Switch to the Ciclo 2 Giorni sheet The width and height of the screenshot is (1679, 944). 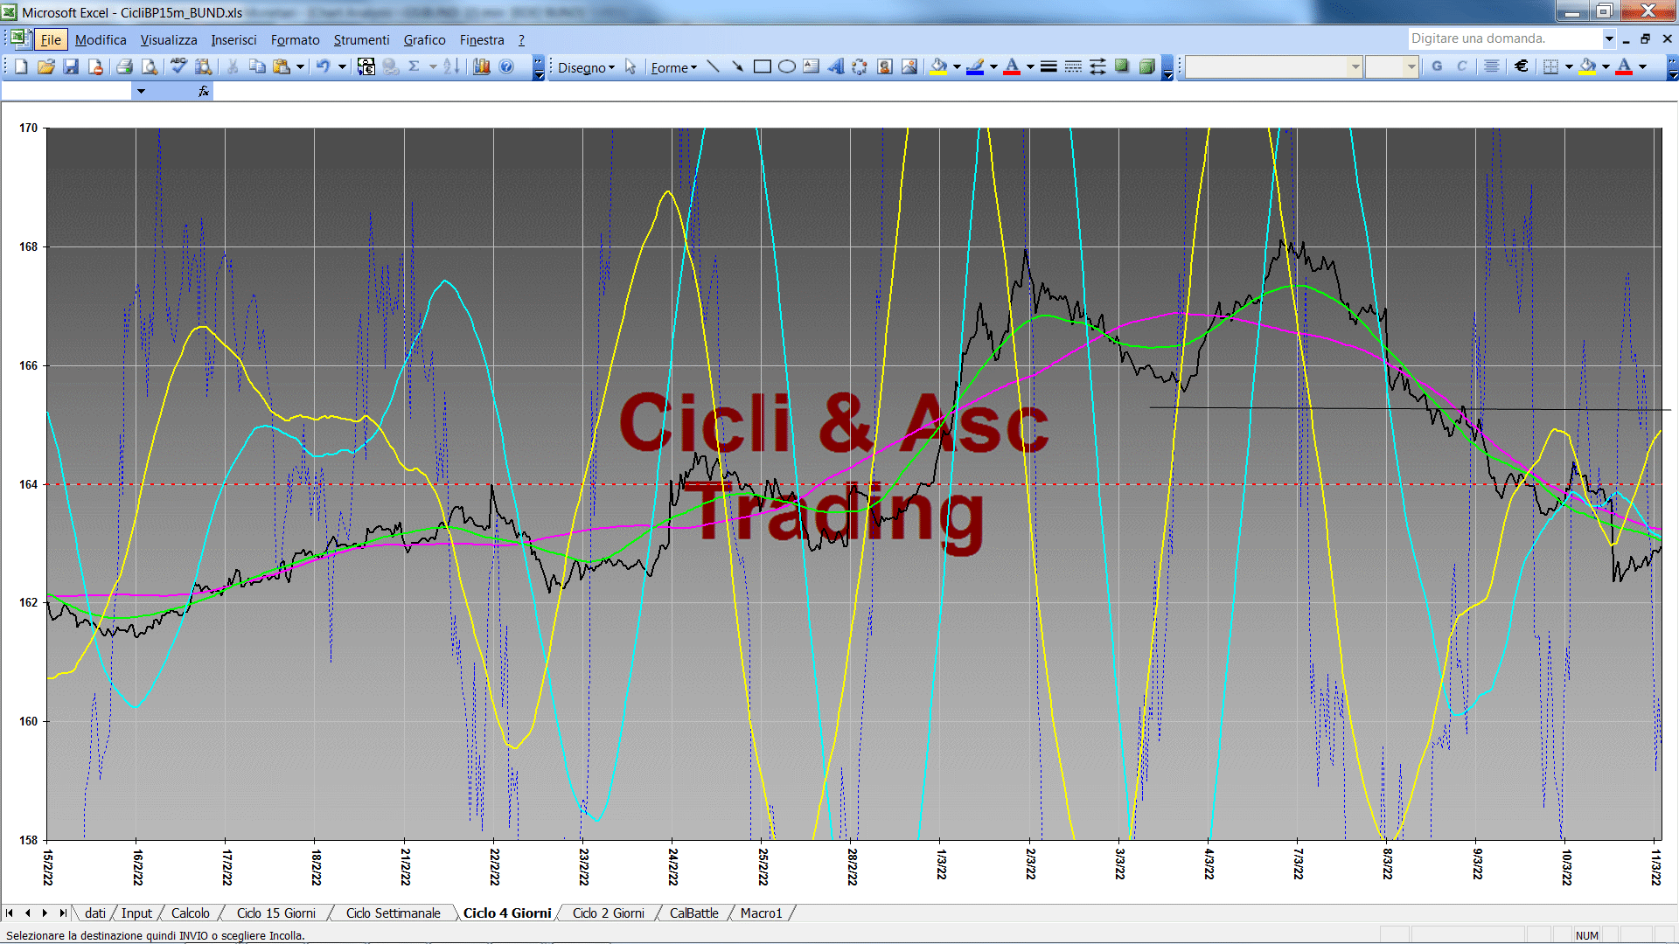608,913
